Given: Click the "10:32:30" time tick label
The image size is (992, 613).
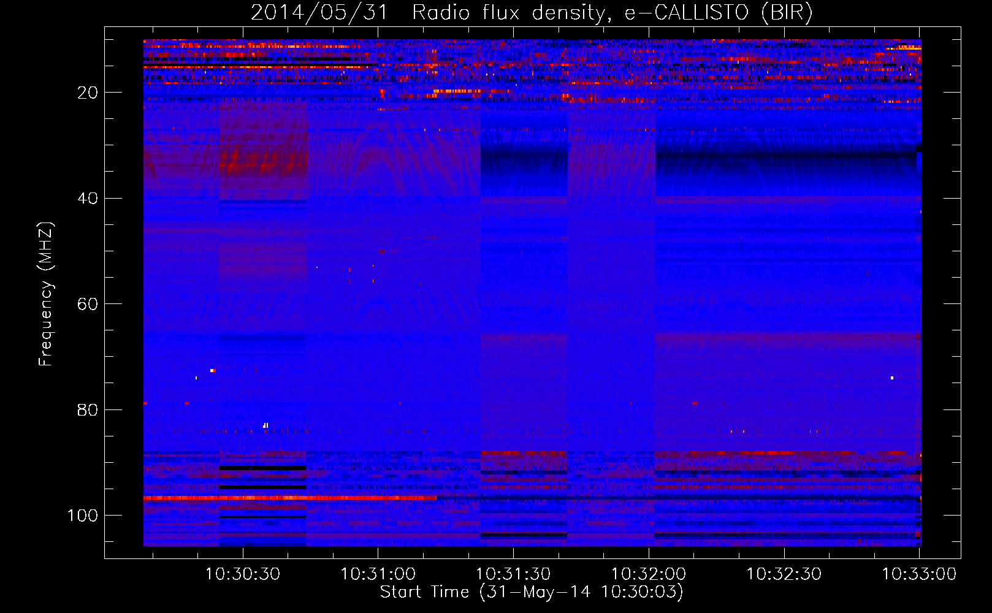Looking at the screenshot, I should tap(784, 574).
